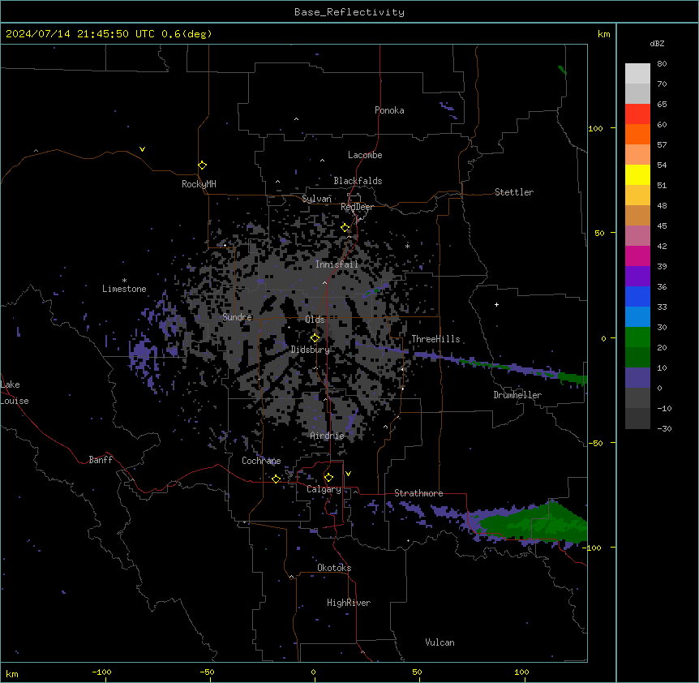Select the Banff label

click(x=101, y=460)
